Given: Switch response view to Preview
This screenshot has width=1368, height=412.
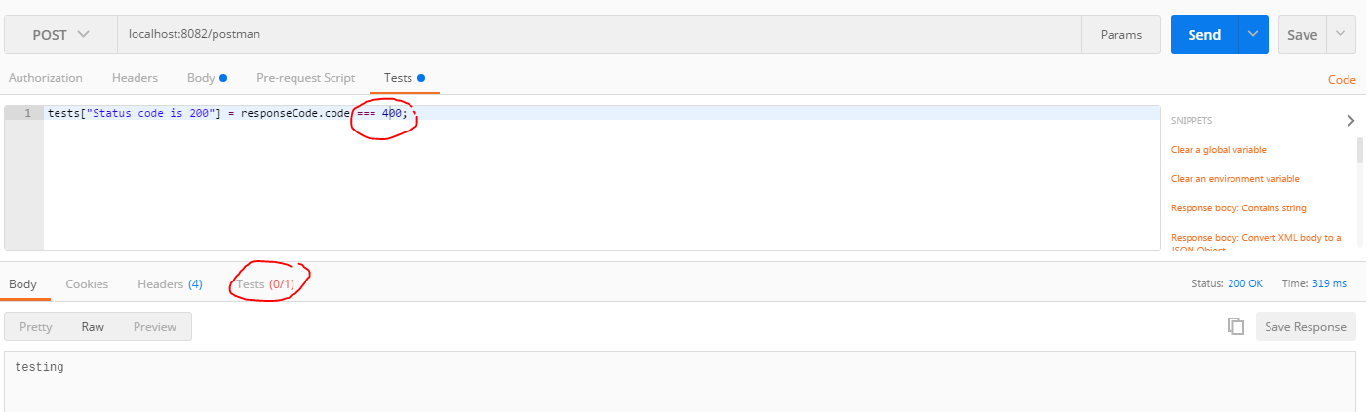Looking at the screenshot, I should click(155, 327).
